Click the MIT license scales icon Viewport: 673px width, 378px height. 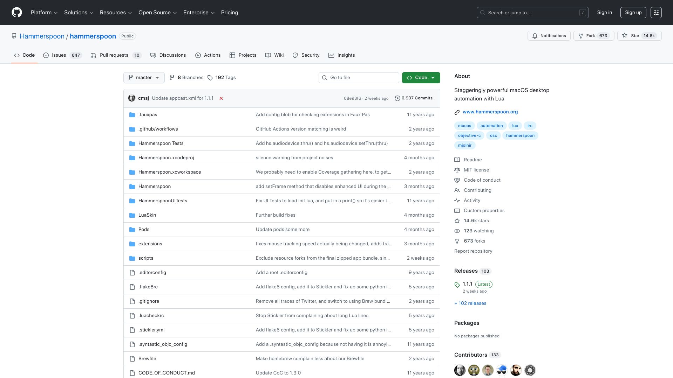(457, 170)
